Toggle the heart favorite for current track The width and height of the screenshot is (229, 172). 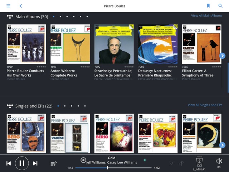(171, 163)
